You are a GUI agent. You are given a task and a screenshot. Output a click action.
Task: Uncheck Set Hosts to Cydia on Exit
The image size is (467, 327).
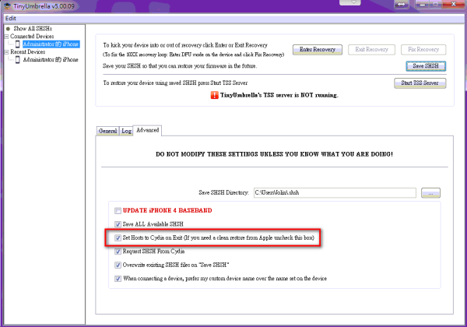pos(118,237)
